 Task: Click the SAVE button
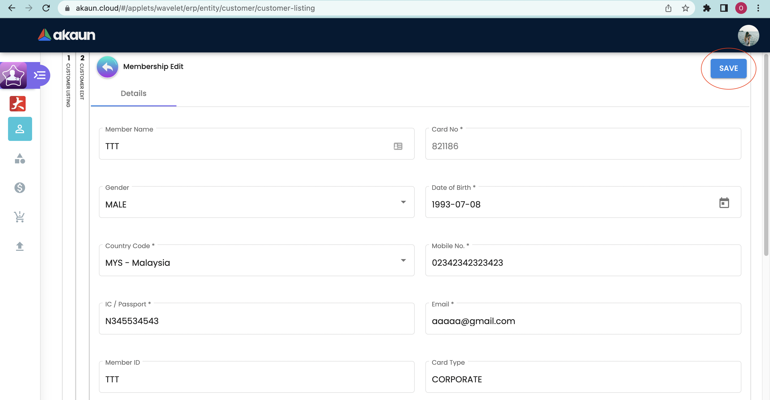(x=728, y=68)
